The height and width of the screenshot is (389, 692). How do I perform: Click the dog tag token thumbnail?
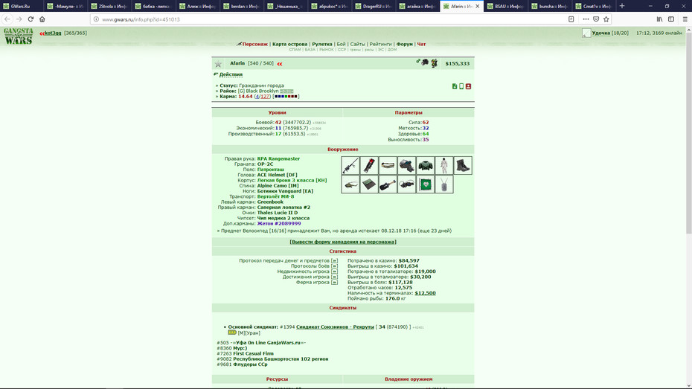[444, 184]
